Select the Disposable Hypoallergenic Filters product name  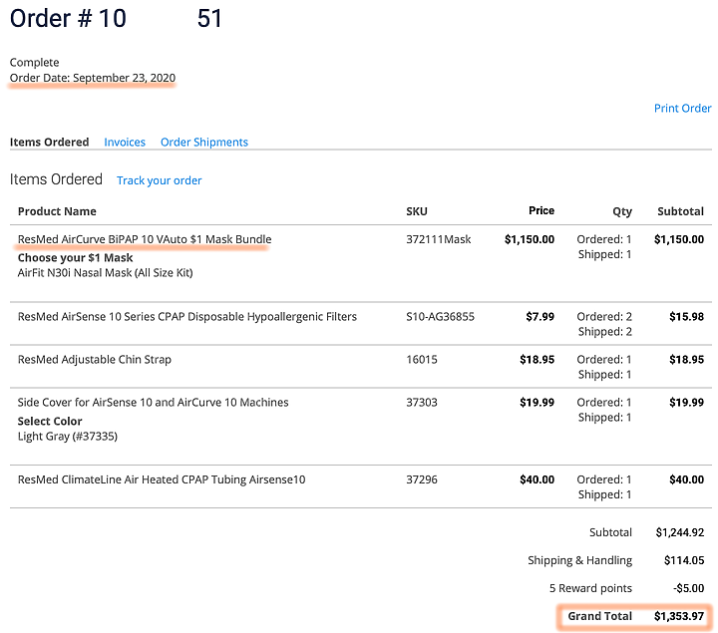coord(187,317)
